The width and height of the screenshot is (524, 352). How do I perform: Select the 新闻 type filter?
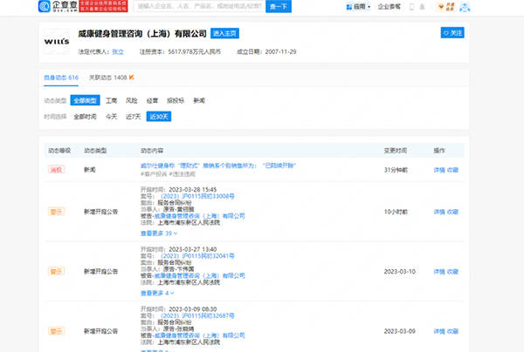199,100
